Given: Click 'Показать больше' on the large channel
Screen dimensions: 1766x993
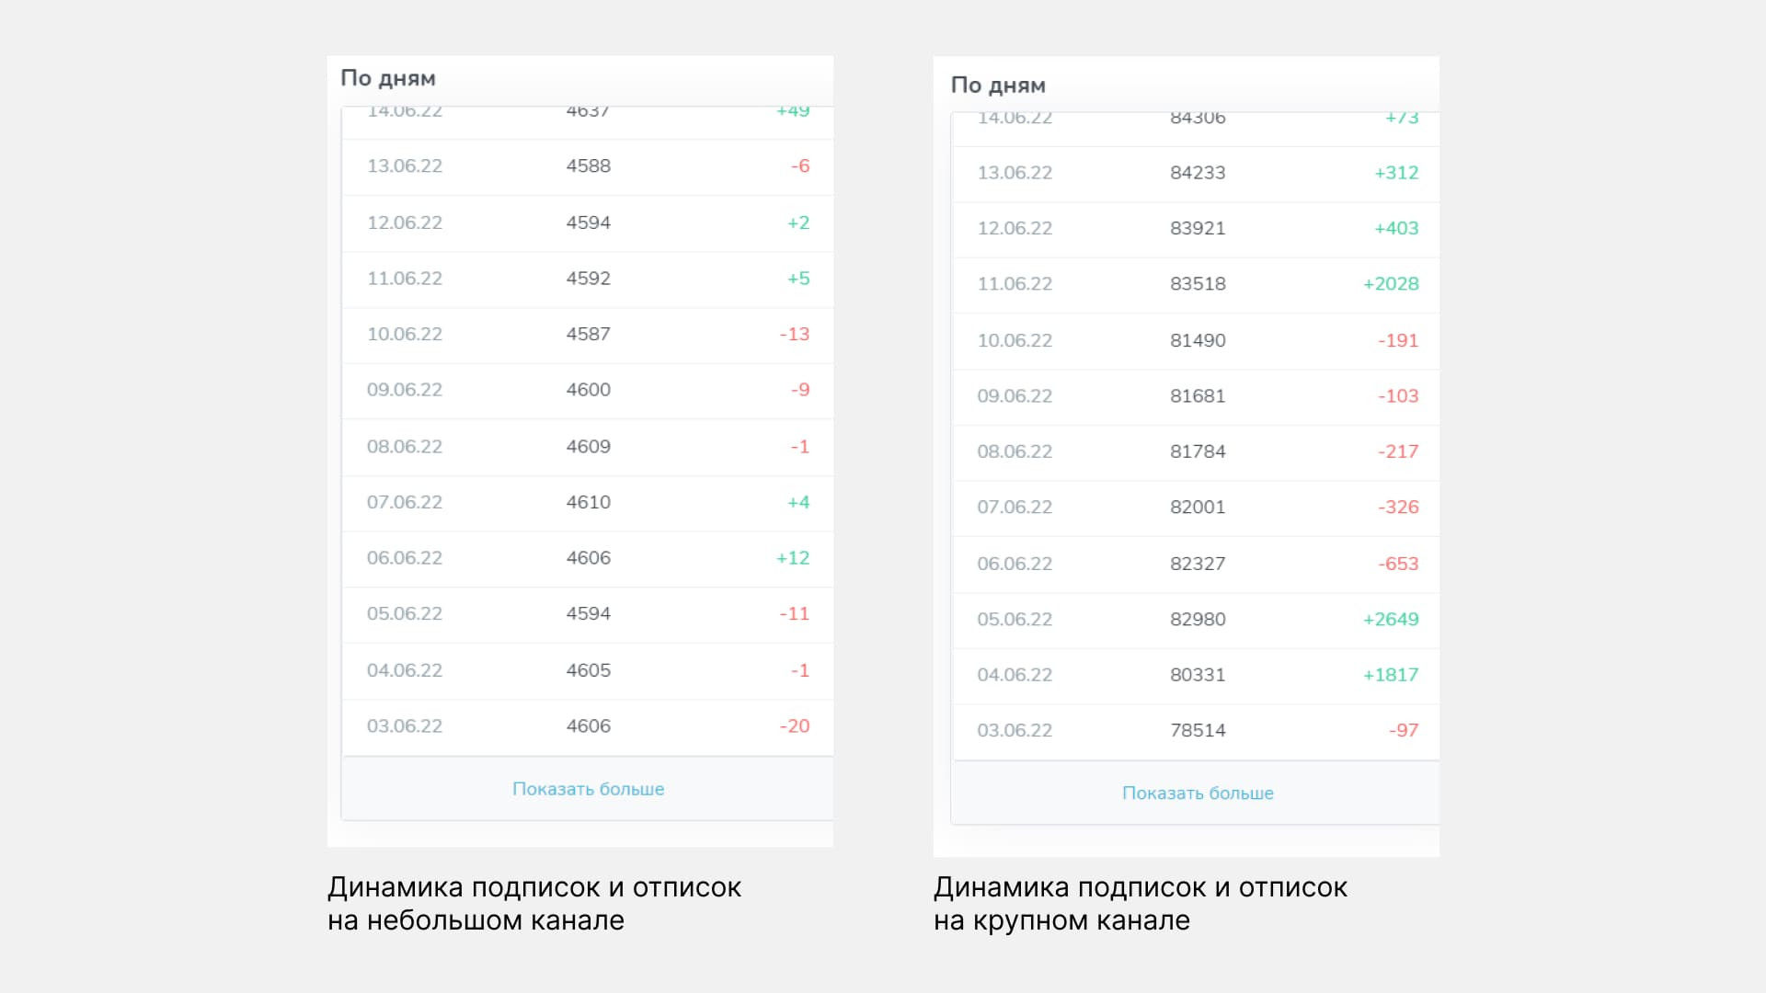Looking at the screenshot, I should pos(1196,793).
